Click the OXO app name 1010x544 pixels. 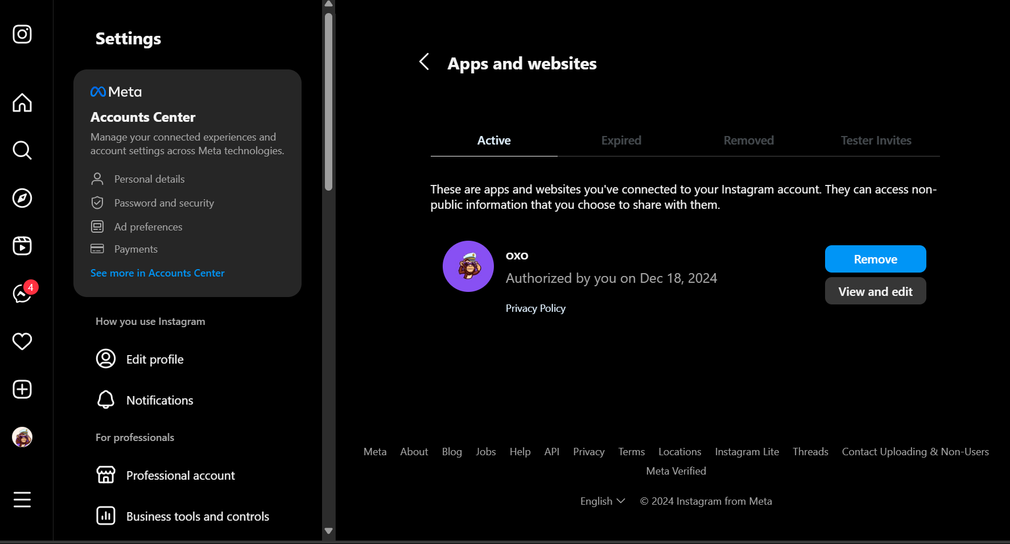point(517,255)
